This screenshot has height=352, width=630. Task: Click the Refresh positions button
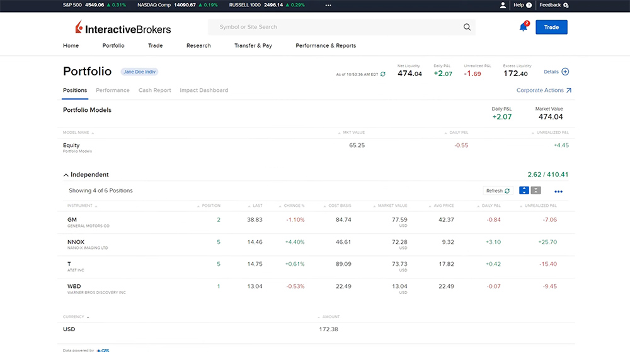click(x=497, y=190)
